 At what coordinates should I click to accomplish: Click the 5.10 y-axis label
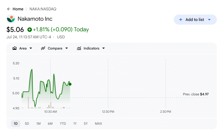pos(16,78)
